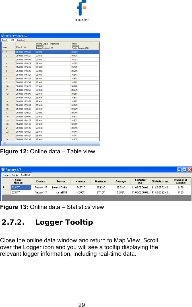Open the Graph tab in Fourier Systems window
Viewport: 192px width, 307px height.
5,40
